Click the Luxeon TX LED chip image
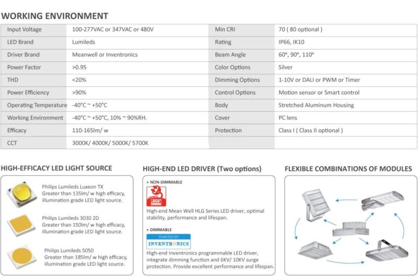Viewport: 418px width, 276px height. 22,194
